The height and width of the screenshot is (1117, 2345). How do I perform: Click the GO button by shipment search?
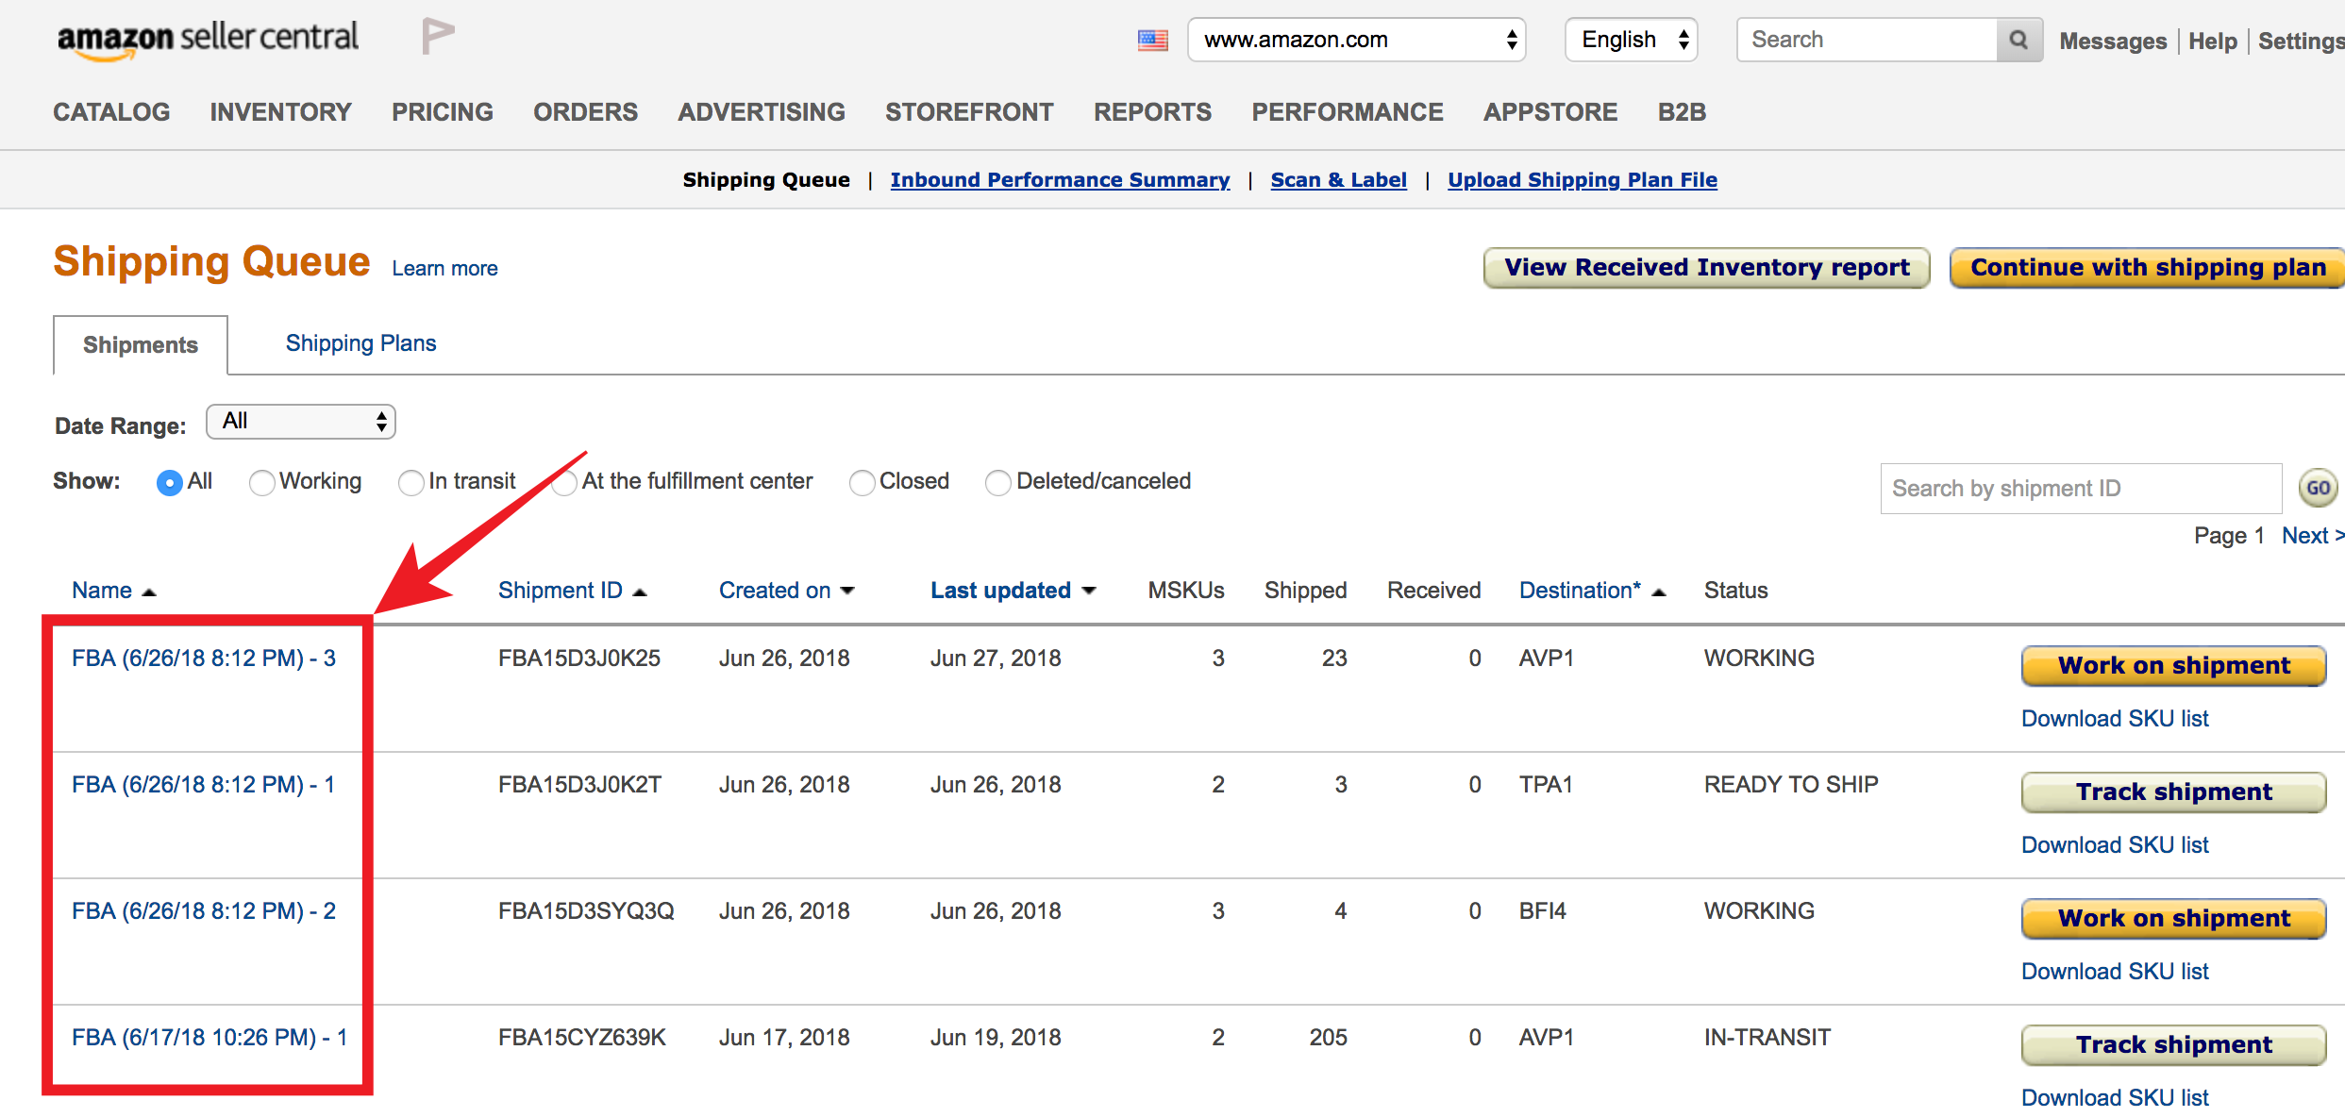click(2318, 489)
